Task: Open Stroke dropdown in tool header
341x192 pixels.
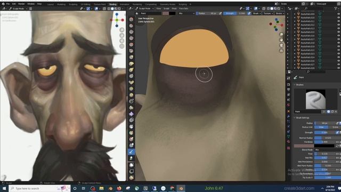Action: [279, 13]
